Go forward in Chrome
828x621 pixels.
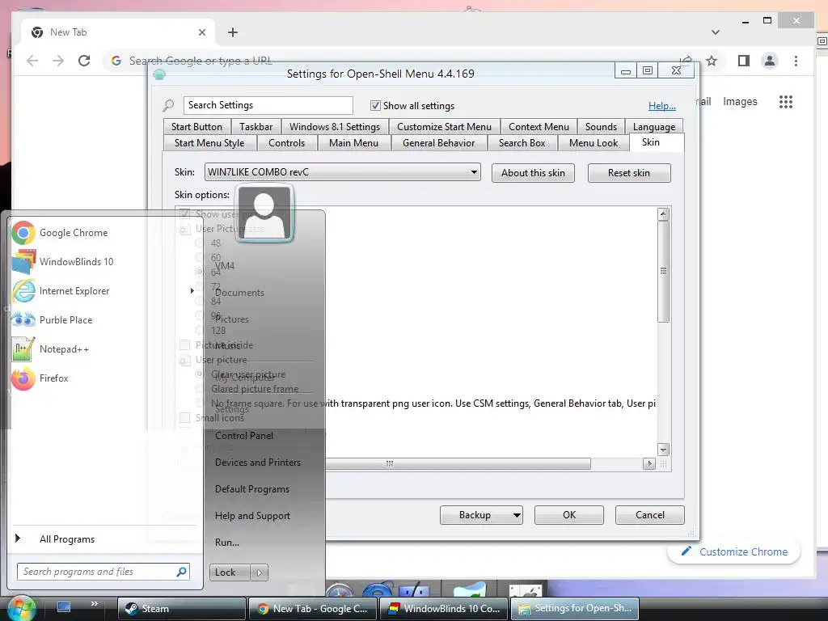click(x=58, y=61)
